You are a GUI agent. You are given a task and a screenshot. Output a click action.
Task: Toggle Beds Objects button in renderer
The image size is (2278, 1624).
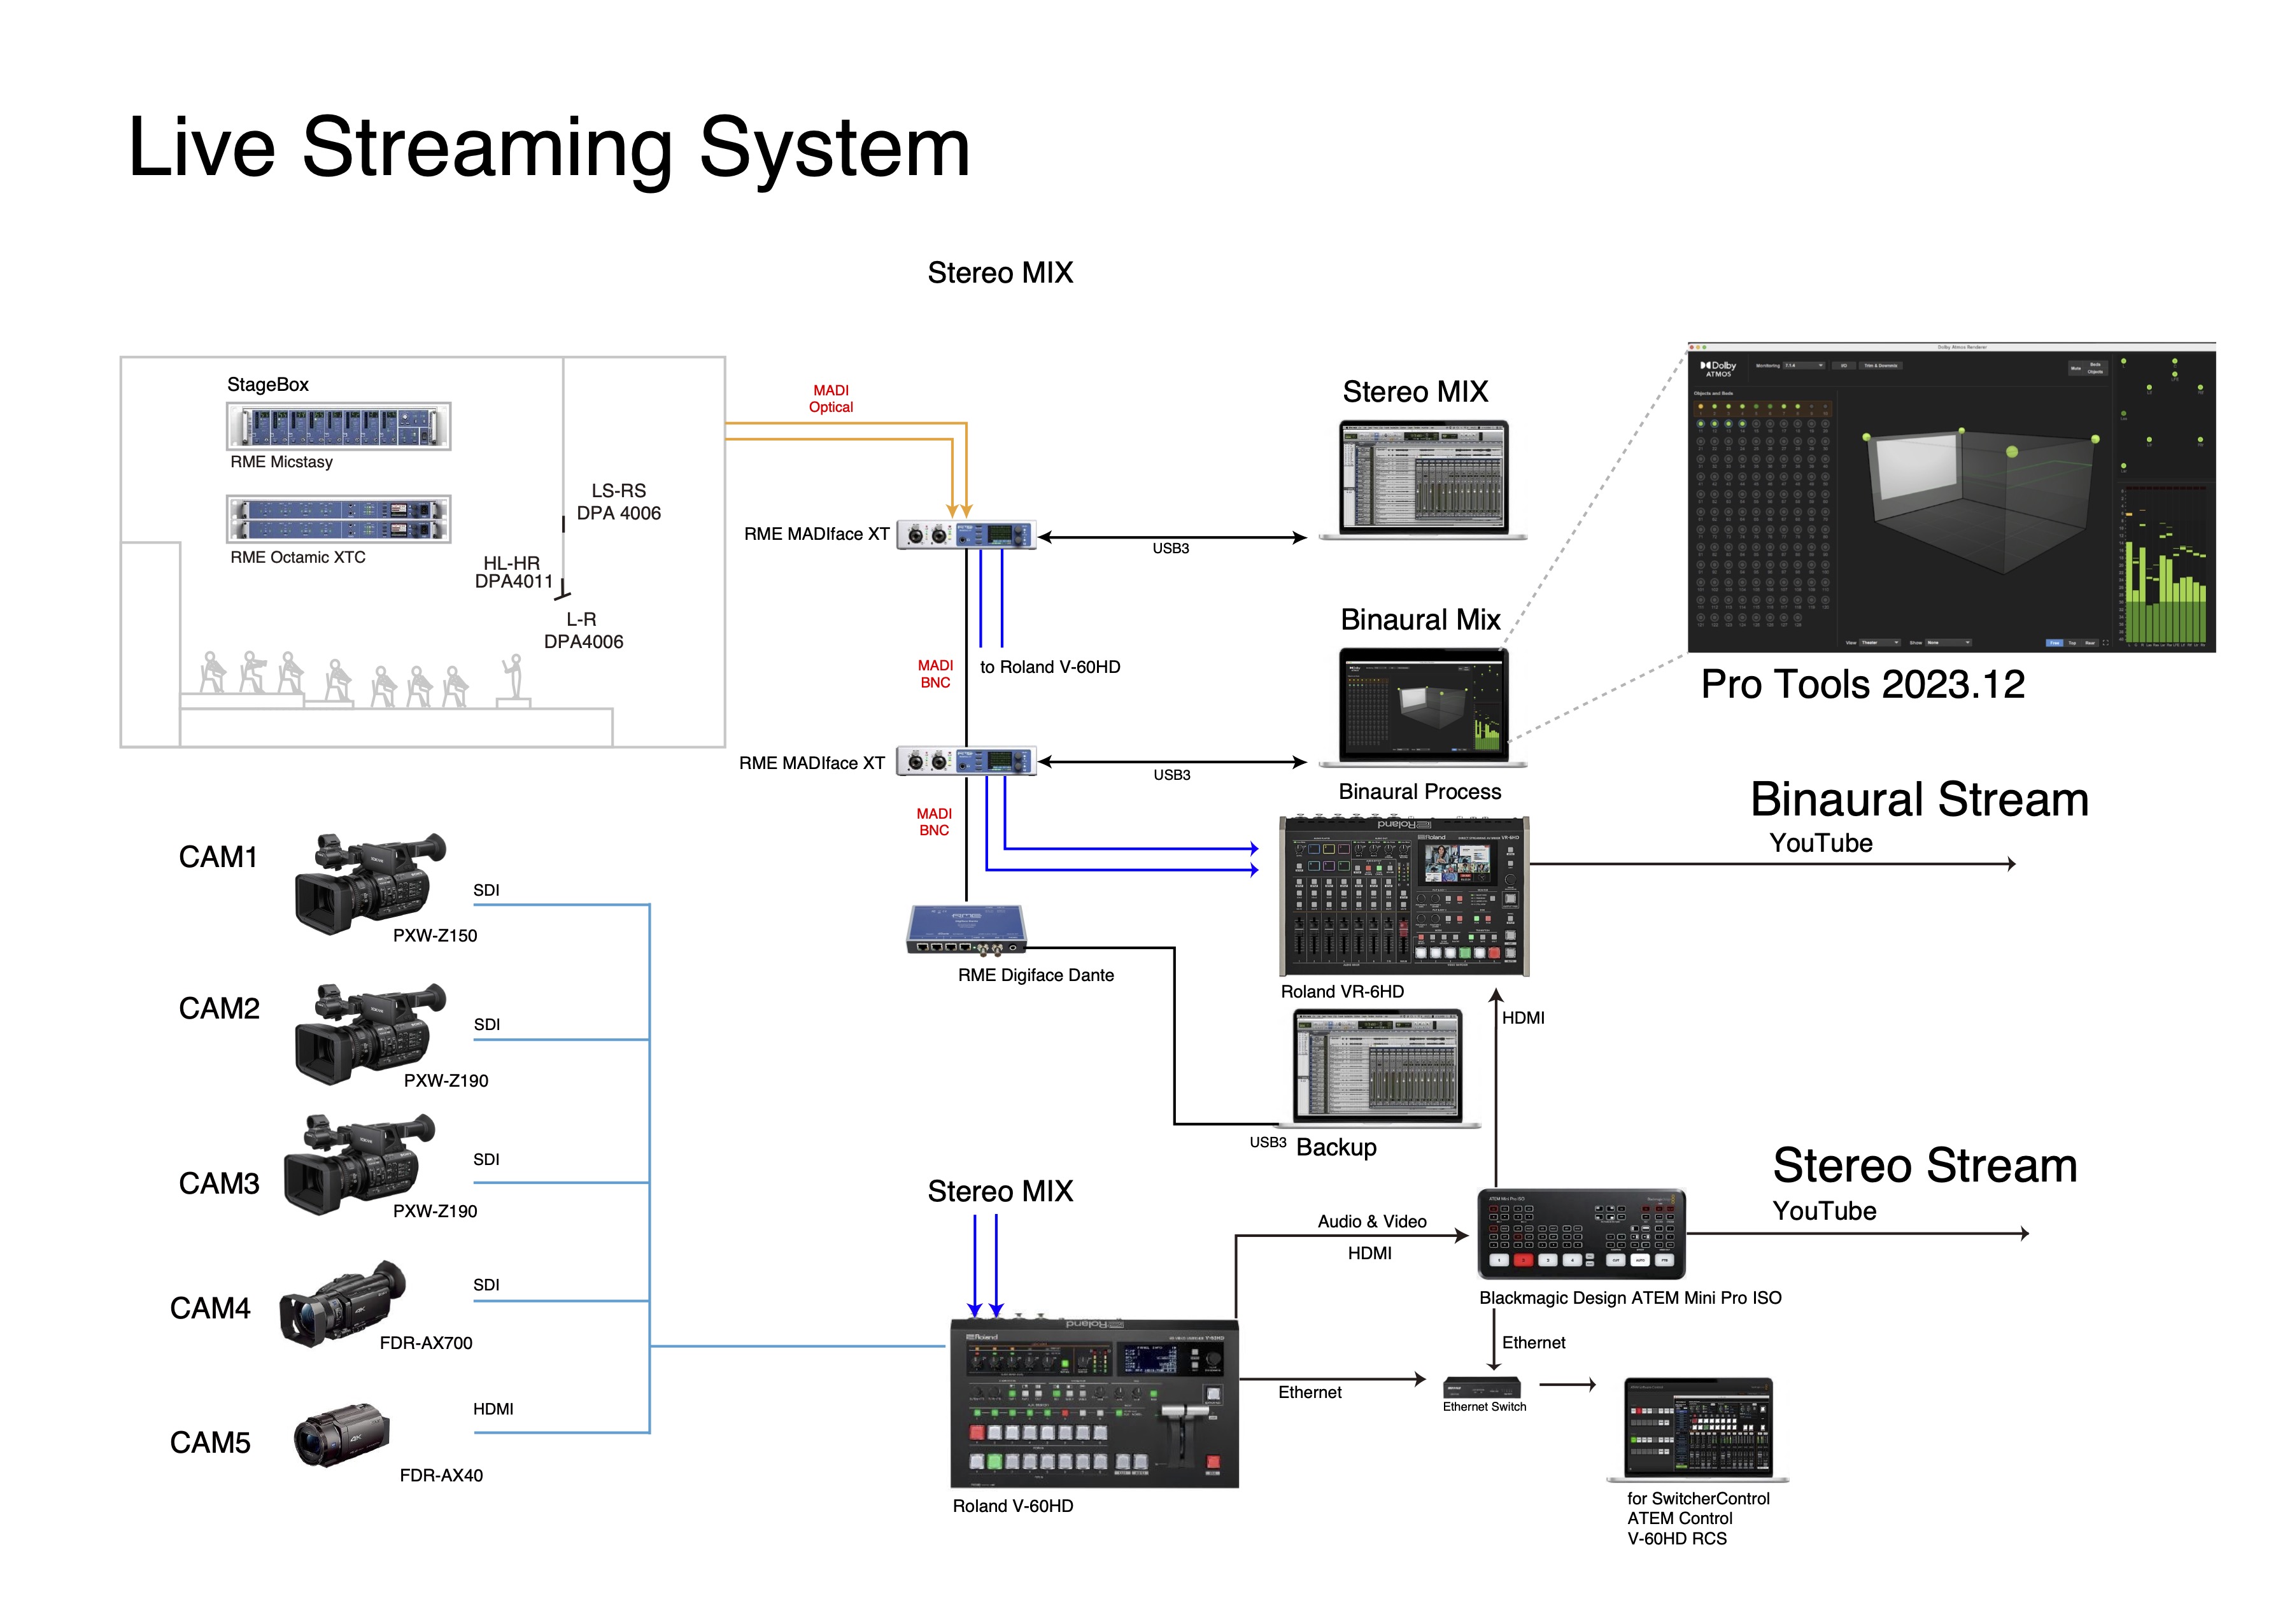(x=2095, y=368)
